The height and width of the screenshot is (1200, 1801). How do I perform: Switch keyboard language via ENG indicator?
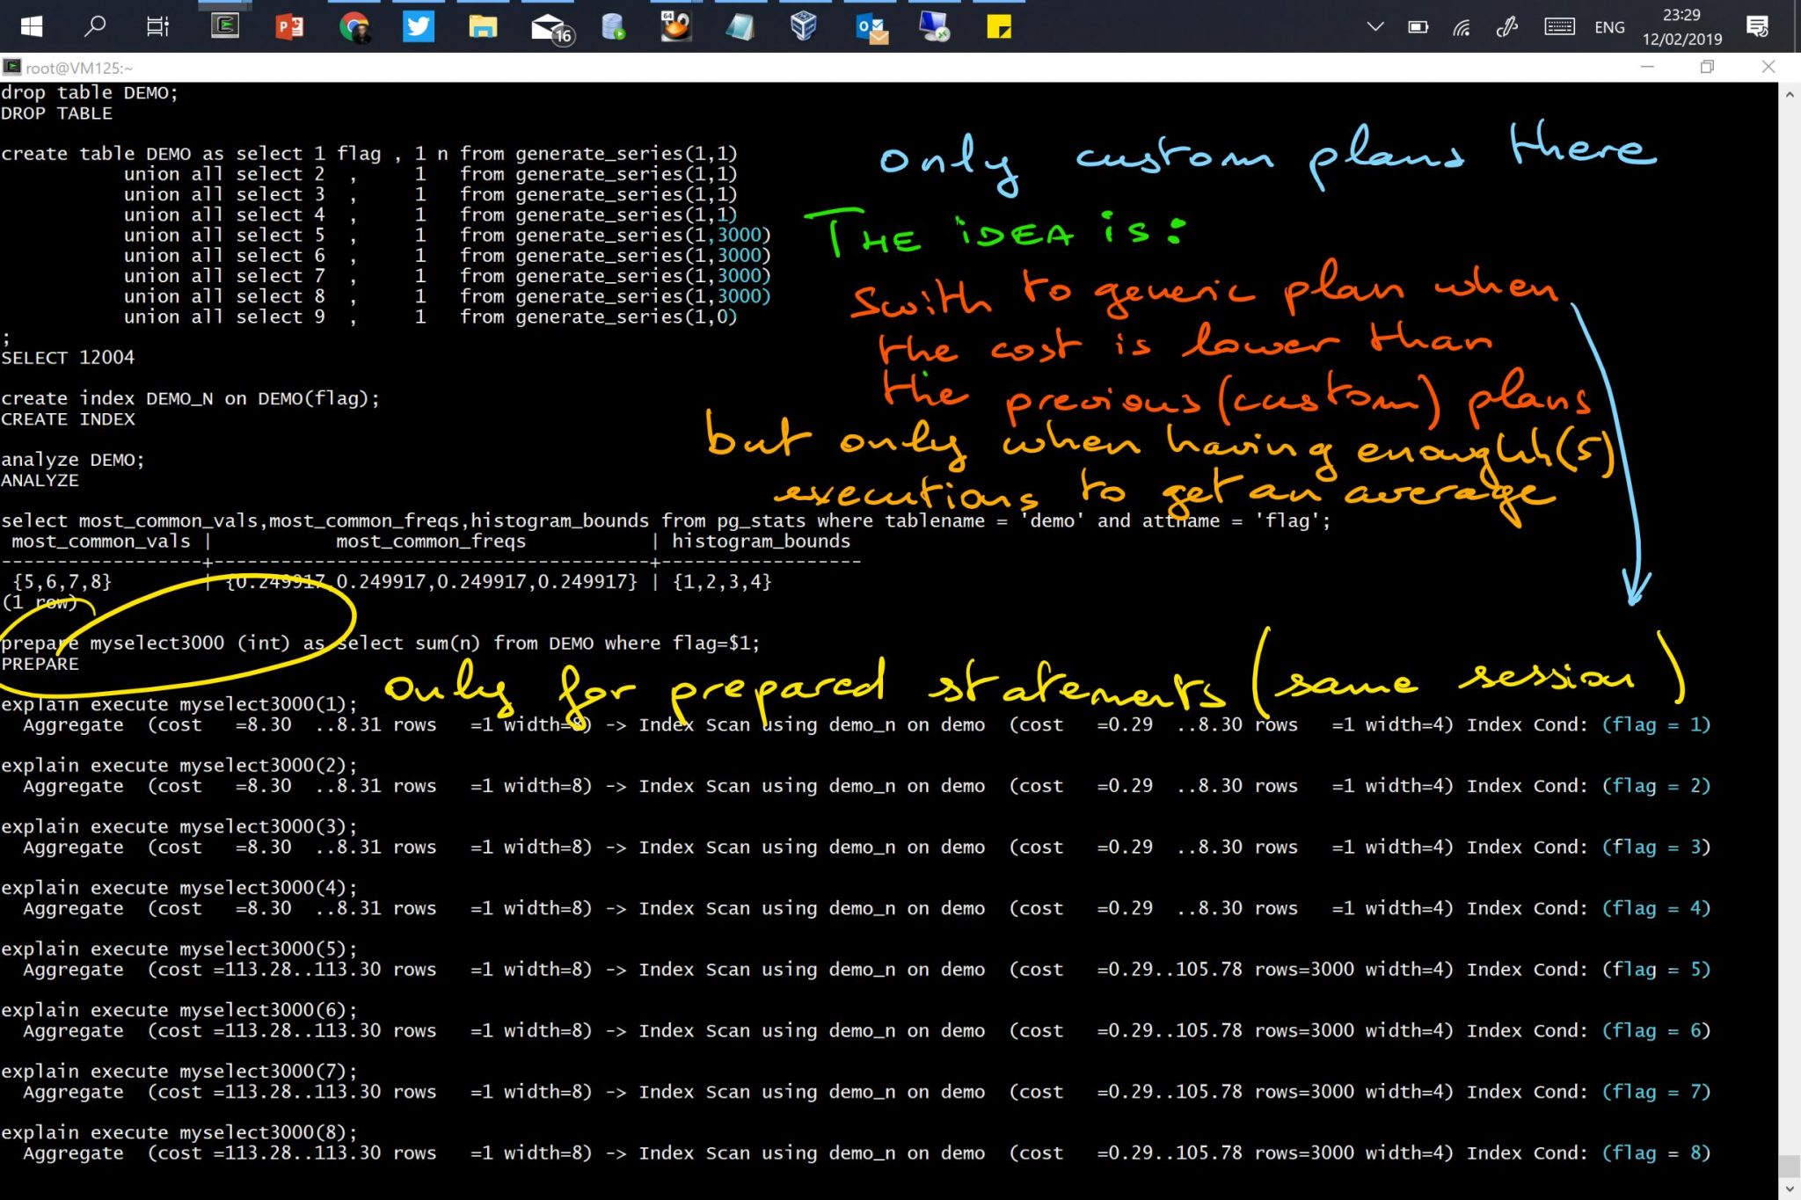pyautogui.click(x=1609, y=26)
